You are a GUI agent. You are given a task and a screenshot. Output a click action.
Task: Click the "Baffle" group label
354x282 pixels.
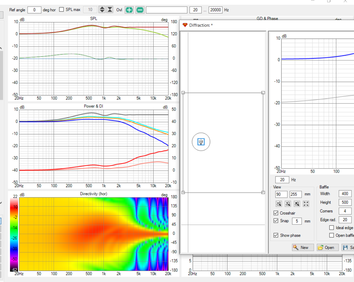pyautogui.click(x=324, y=187)
